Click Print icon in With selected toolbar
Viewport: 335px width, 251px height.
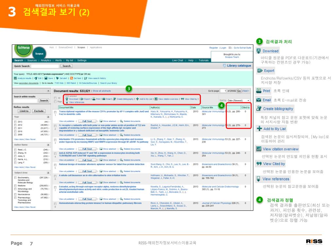(94, 99)
